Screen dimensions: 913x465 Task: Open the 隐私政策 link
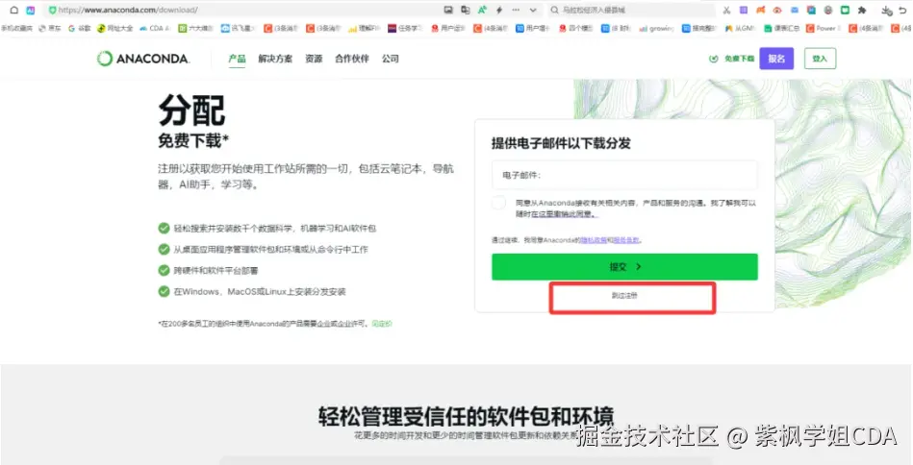tap(594, 239)
